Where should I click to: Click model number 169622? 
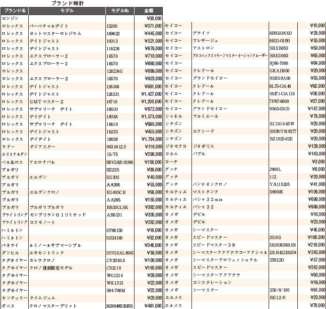coord(113,34)
